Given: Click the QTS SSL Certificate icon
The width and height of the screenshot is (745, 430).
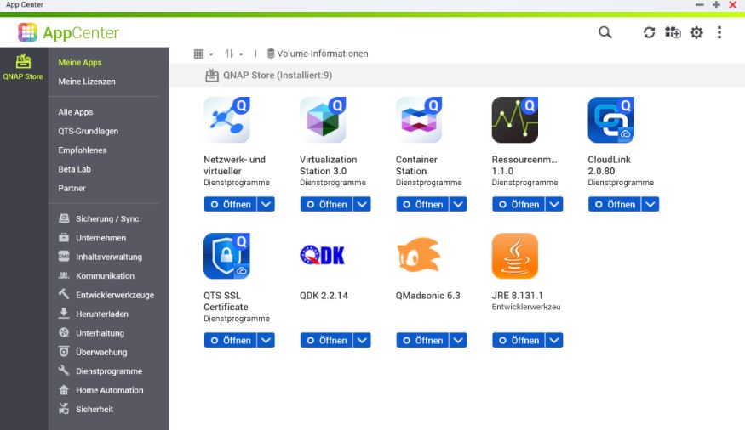Looking at the screenshot, I should coord(227,256).
